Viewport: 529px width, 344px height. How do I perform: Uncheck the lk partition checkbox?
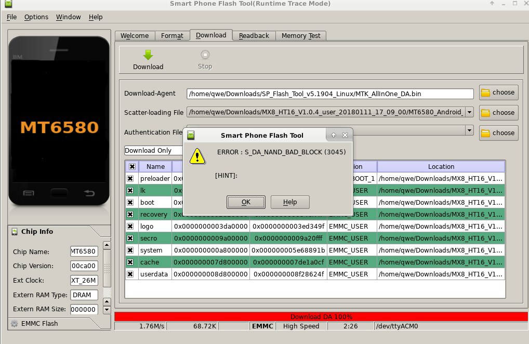coord(130,191)
